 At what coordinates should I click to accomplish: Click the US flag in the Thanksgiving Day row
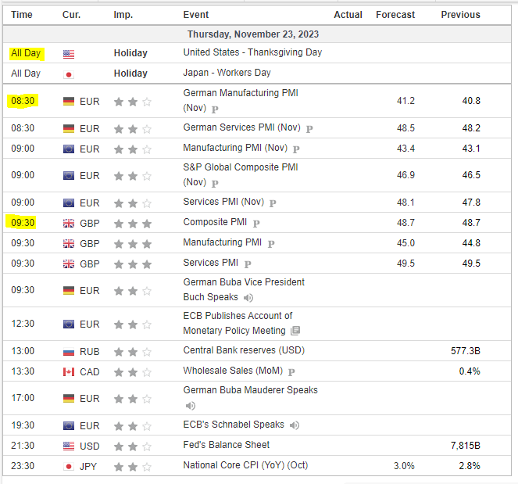[x=69, y=54]
